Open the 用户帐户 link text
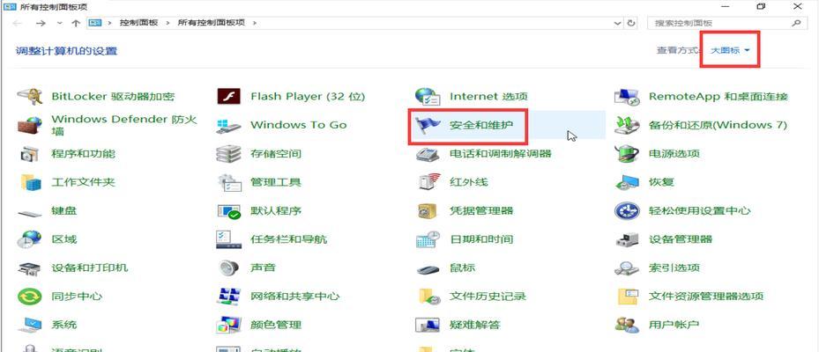819x352 pixels. point(674,325)
